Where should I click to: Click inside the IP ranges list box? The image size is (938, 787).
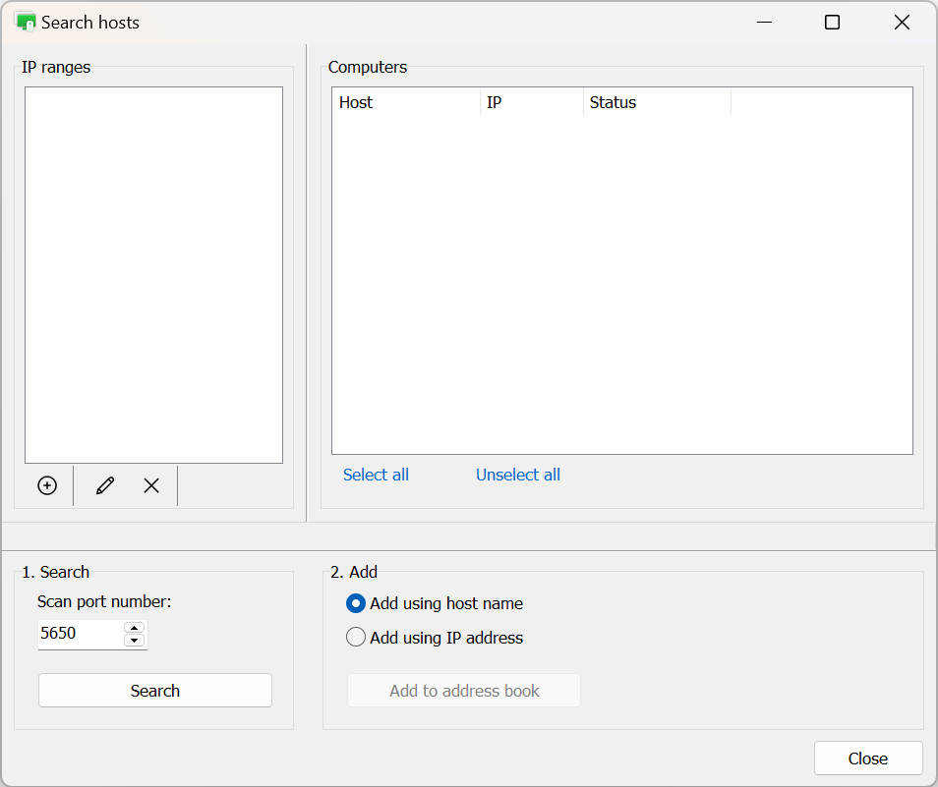click(153, 275)
